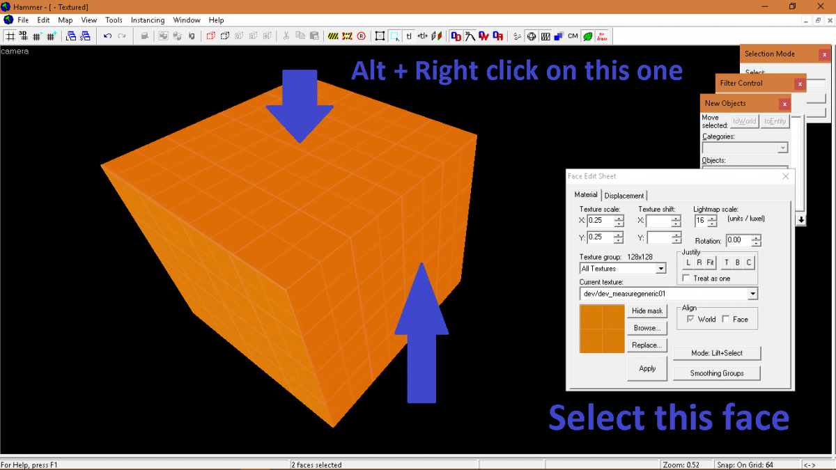
Task: Open the Instancing menu
Action: 148,19
